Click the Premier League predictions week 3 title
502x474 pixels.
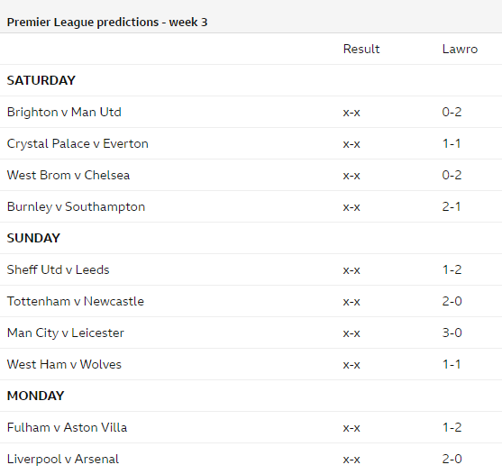click(107, 23)
